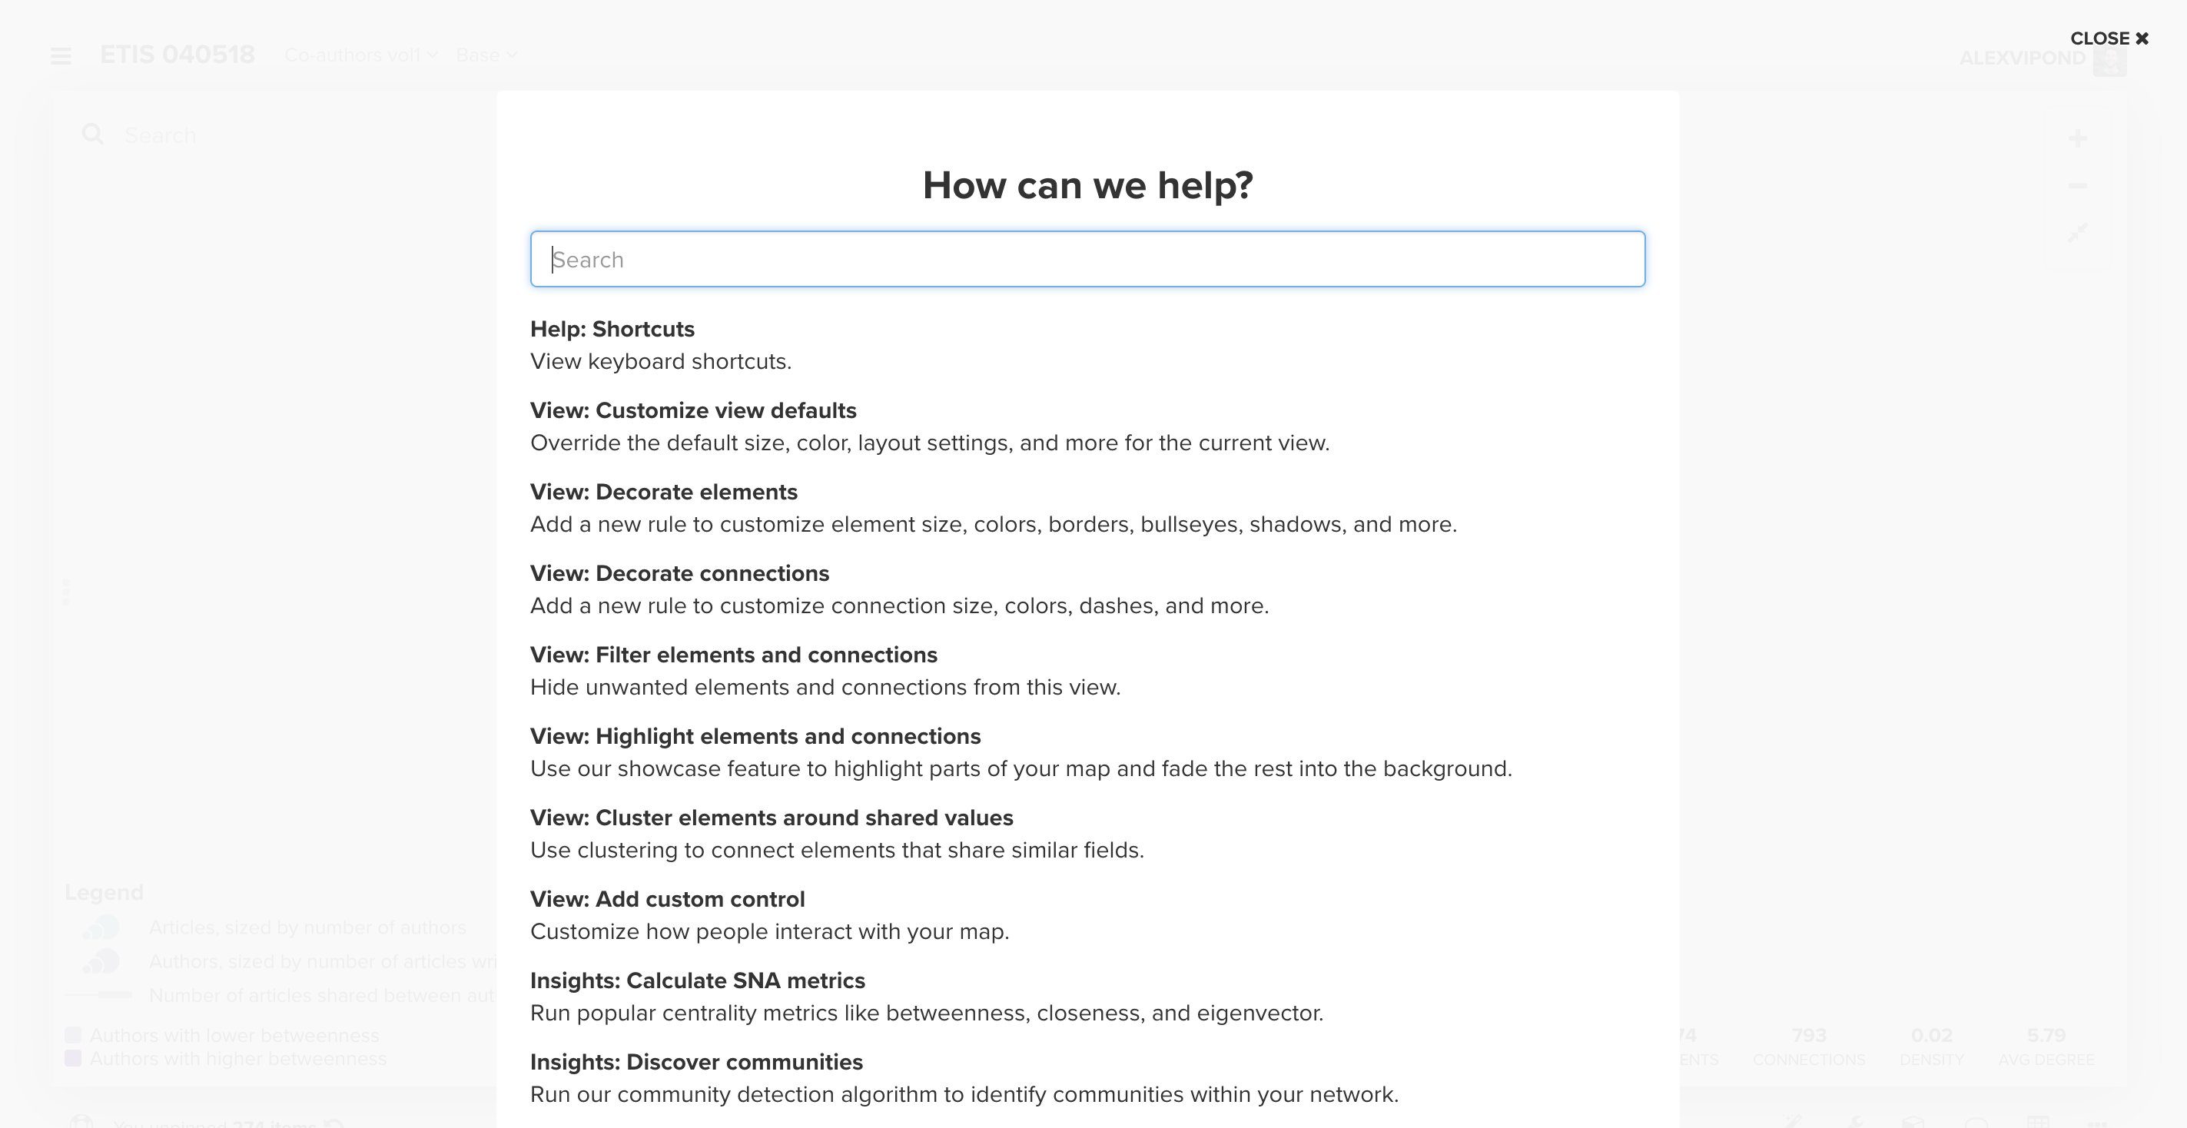
Task: Select Insights: Calculate SNA metrics
Action: click(697, 980)
